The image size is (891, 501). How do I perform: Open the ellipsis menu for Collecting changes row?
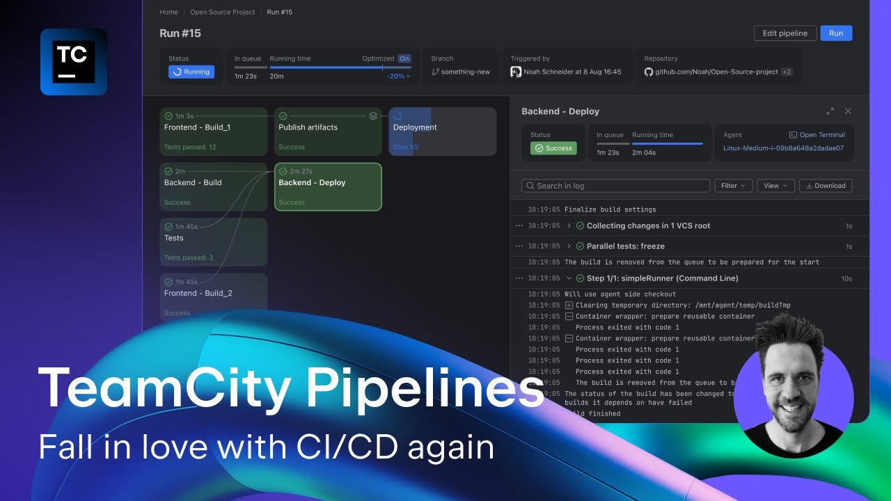519,226
